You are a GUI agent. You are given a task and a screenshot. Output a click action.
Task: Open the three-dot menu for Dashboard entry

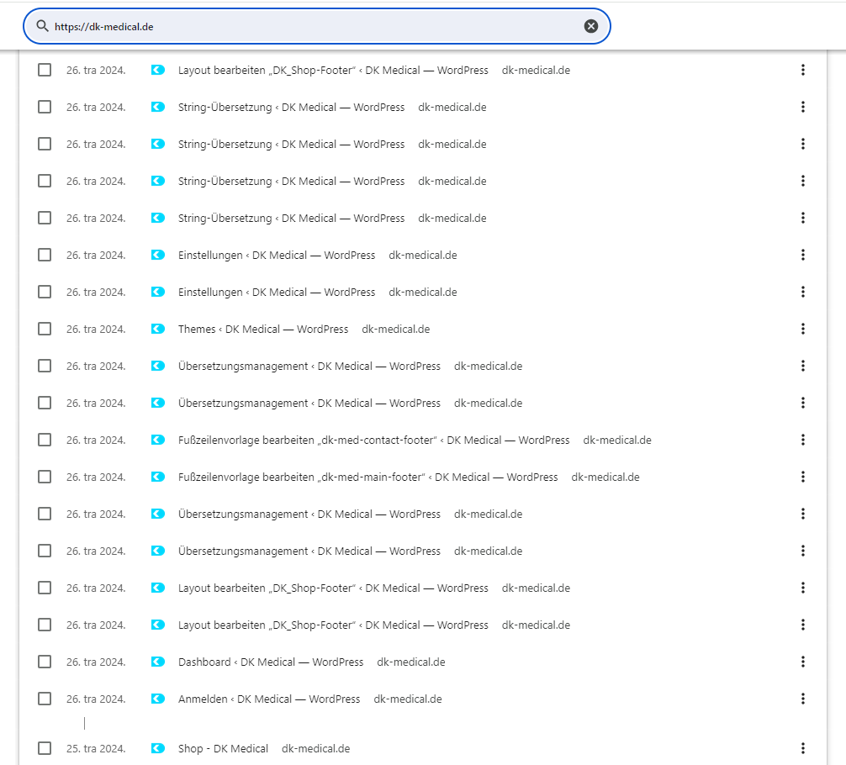pos(803,662)
